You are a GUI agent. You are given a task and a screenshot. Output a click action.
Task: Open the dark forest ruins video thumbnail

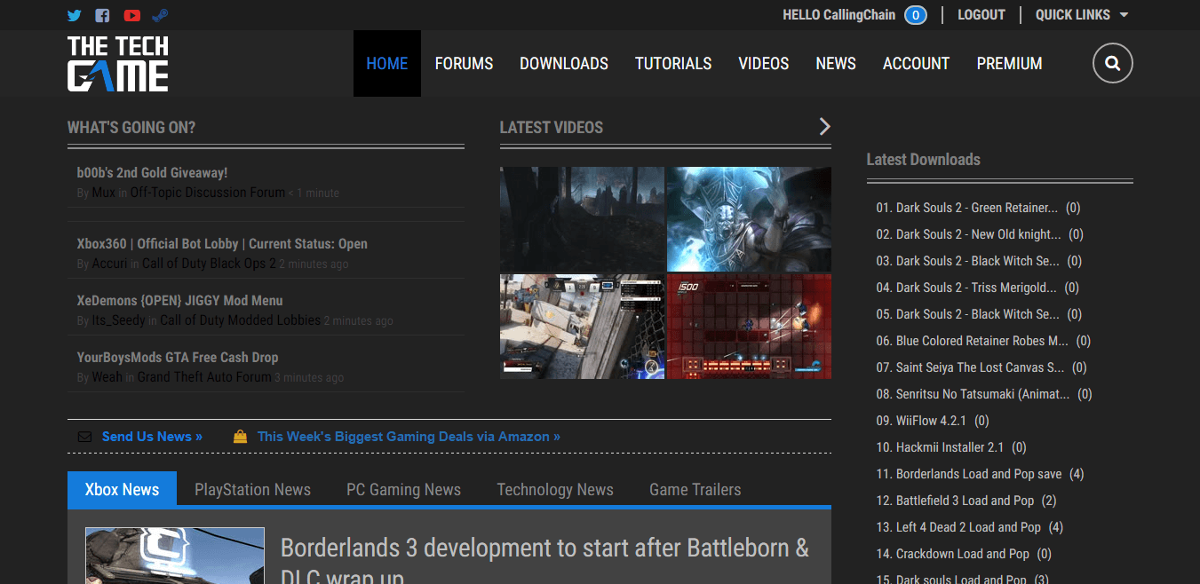582,219
